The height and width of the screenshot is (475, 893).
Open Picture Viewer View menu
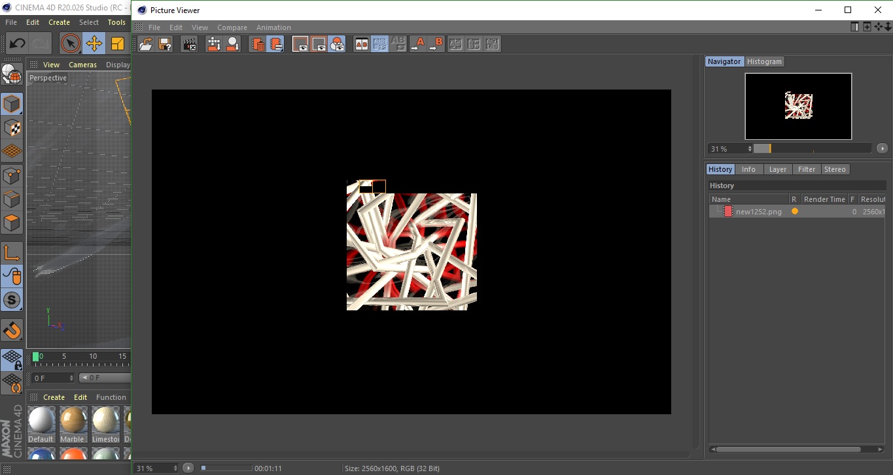click(200, 27)
